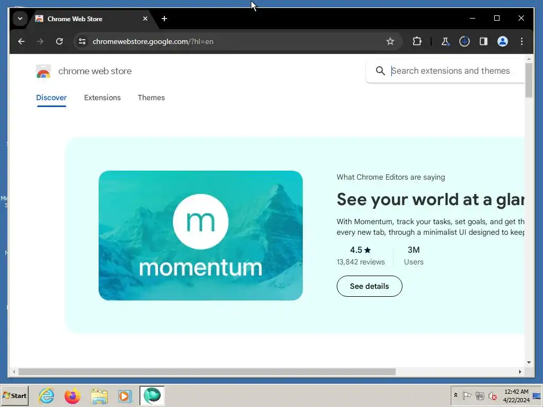Reload the Chrome Web Store page
This screenshot has width=543, height=407.
tap(59, 41)
